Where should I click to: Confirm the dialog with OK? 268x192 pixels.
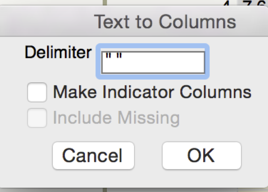tap(201, 156)
